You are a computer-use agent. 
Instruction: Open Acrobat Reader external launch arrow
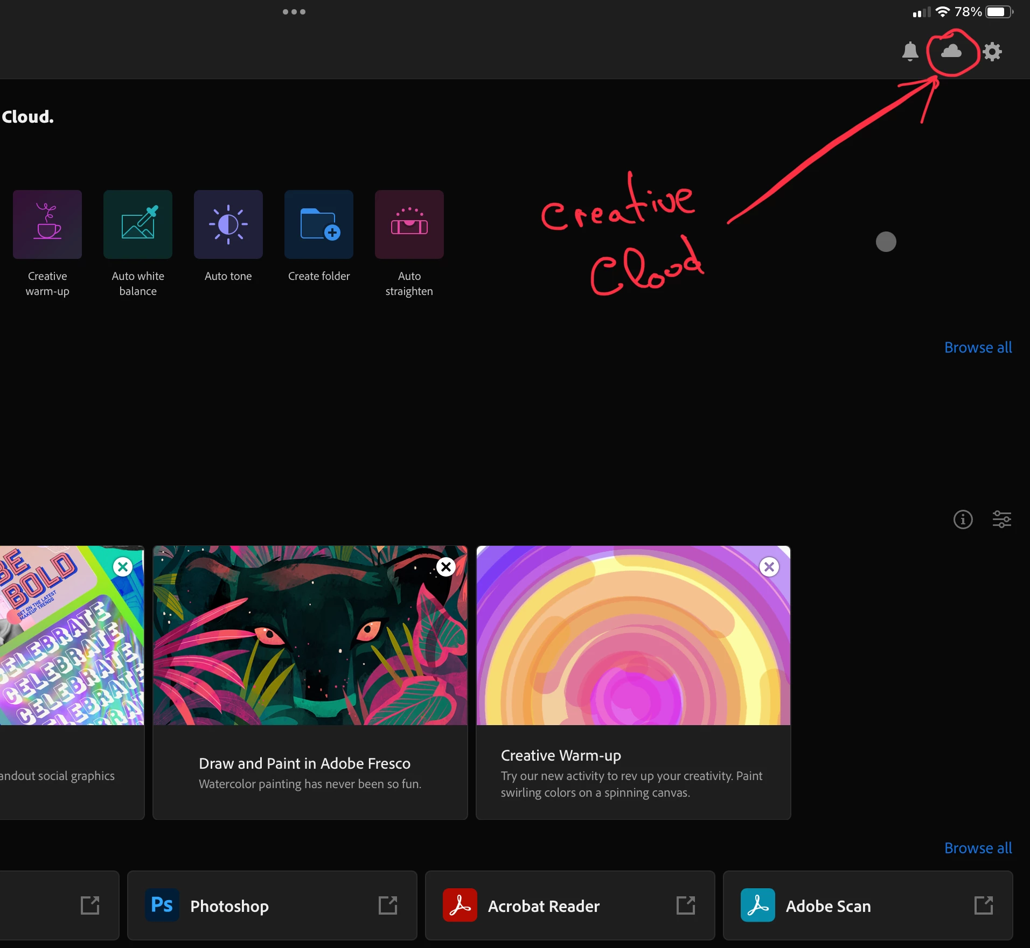click(x=686, y=905)
